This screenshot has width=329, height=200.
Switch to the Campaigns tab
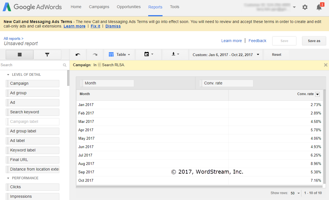pyautogui.click(x=99, y=7)
